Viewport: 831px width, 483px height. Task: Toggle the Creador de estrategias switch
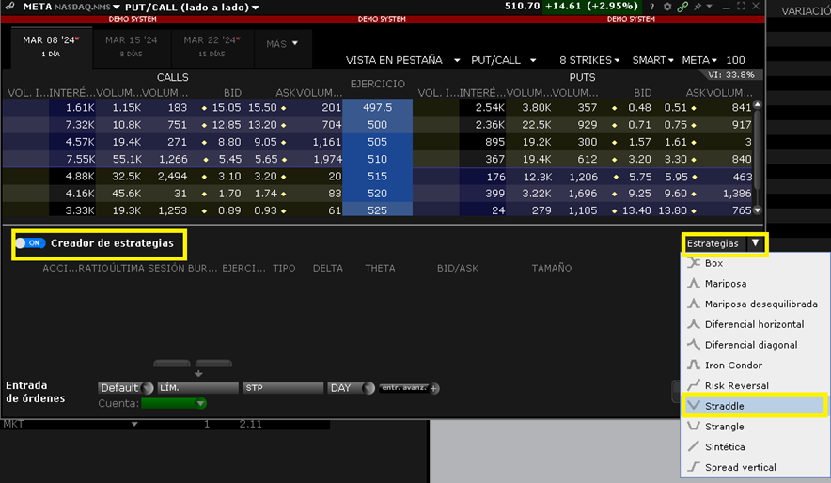click(30, 243)
